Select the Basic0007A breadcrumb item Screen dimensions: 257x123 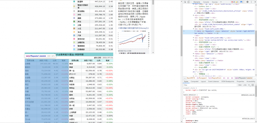click(x=191, y=78)
